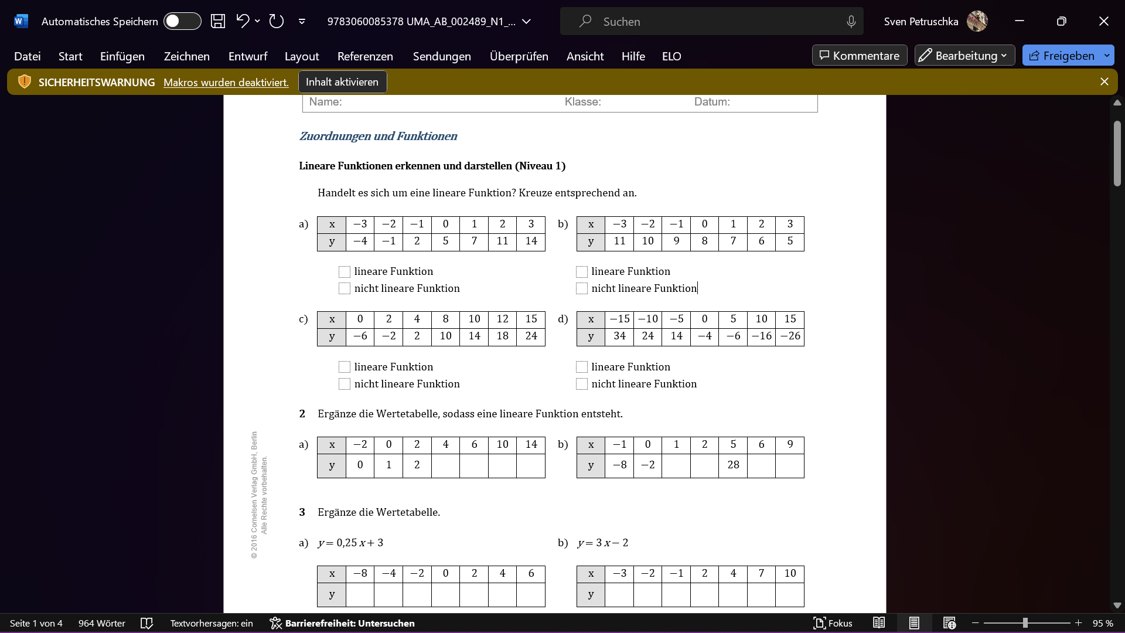Click the Kommentare button

click(860, 56)
